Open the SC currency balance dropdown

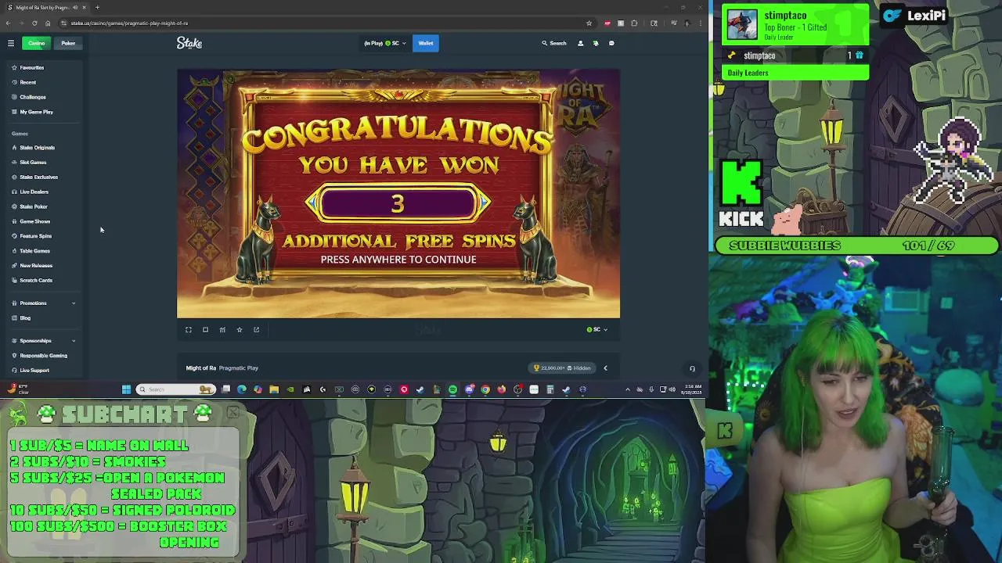click(385, 43)
